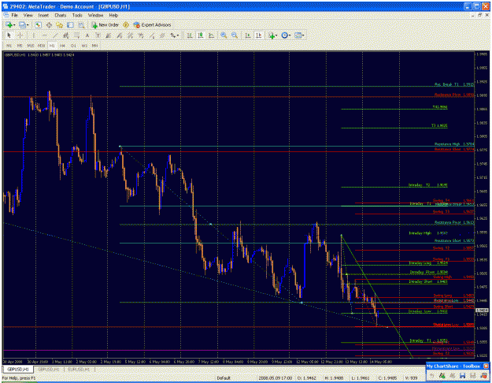The height and width of the screenshot is (383, 492).
Task: Switch timeframe to M1
Action: [x=9, y=46]
